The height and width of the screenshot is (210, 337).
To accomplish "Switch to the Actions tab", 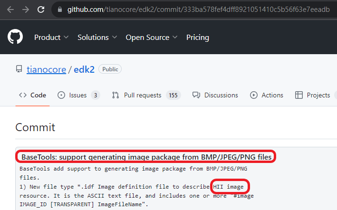I will click(267, 95).
